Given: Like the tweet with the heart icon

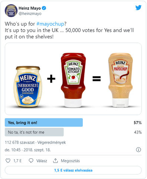Looking at the screenshot, I should 8,161.
